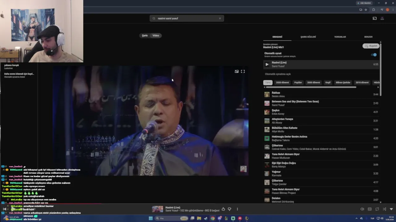Play Çökertme by Tolga Çandar
Image resolution: width=396 pixels, height=222 pixels.
pyautogui.click(x=321, y=182)
